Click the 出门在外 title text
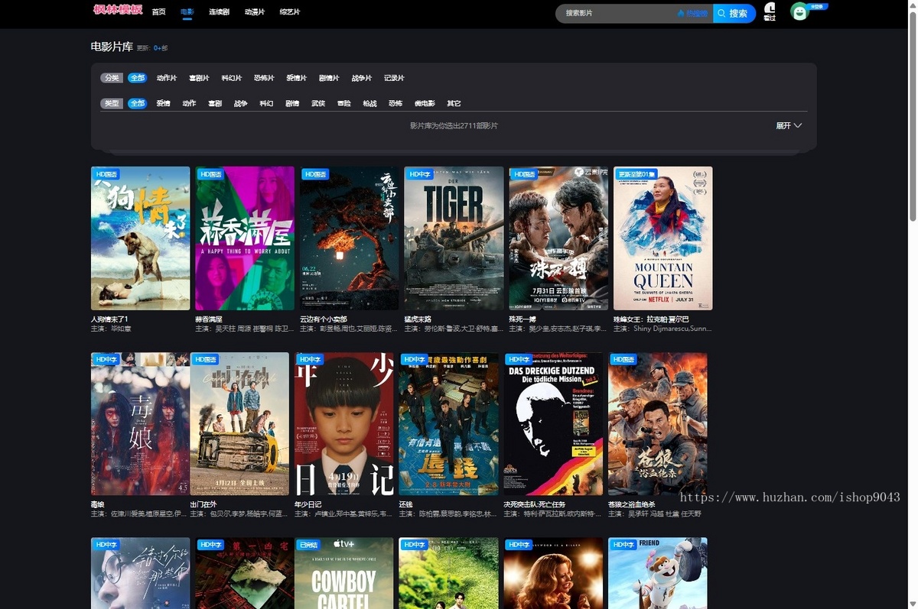The height and width of the screenshot is (609, 918). pyautogui.click(x=203, y=504)
